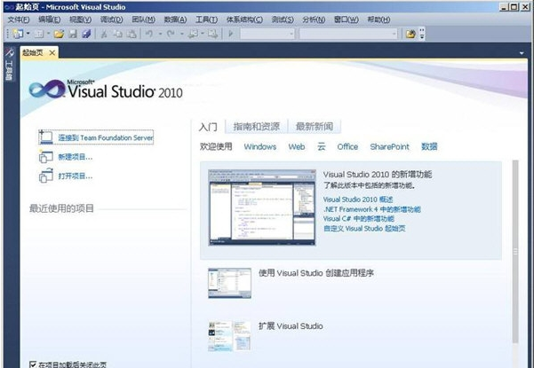Screen dimensions: 534x368
Task: Open the 工具(T) menu
Action: point(206,20)
